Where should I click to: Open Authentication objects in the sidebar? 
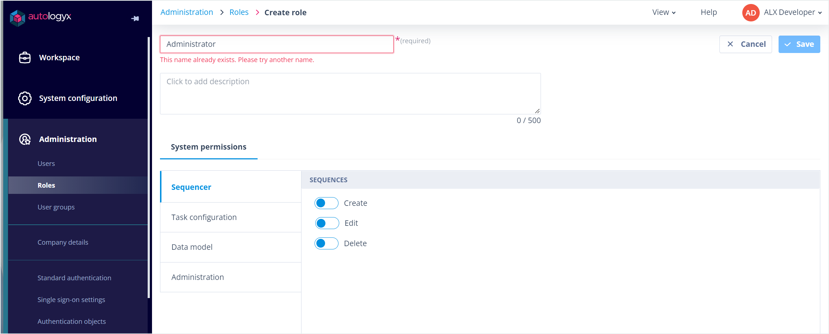coord(71,322)
